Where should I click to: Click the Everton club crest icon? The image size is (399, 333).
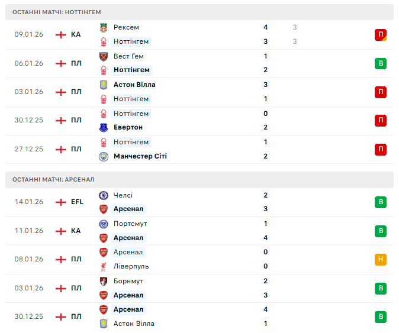click(104, 127)
